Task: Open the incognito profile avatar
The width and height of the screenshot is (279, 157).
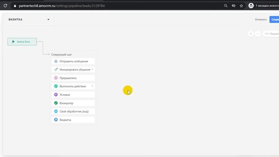Action: coord(251,6)
